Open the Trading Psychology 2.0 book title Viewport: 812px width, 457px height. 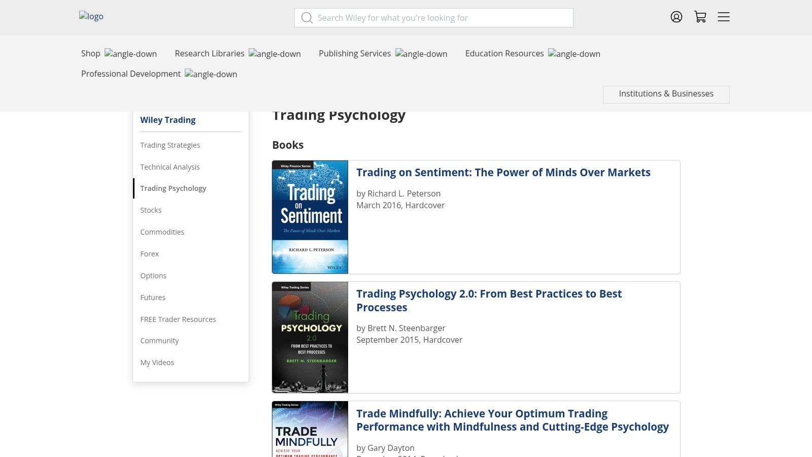click(489, 301)
